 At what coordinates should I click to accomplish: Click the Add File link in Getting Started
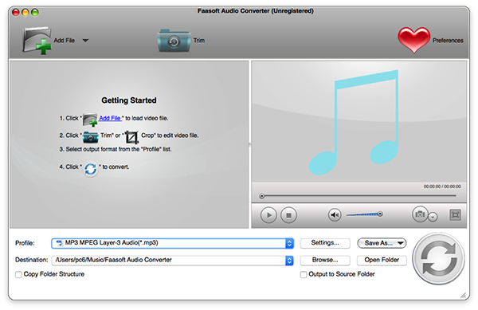[110, 118]
